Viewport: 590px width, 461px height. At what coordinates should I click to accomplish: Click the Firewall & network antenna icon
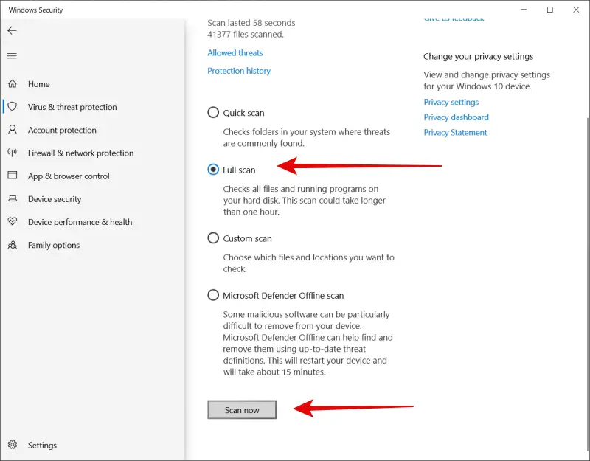pos(13,153)
